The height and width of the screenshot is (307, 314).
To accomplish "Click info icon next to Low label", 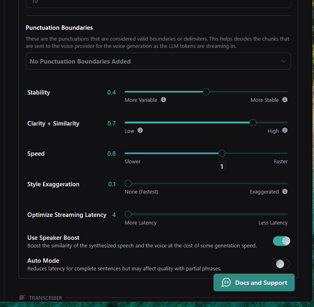I will [140, 130].
